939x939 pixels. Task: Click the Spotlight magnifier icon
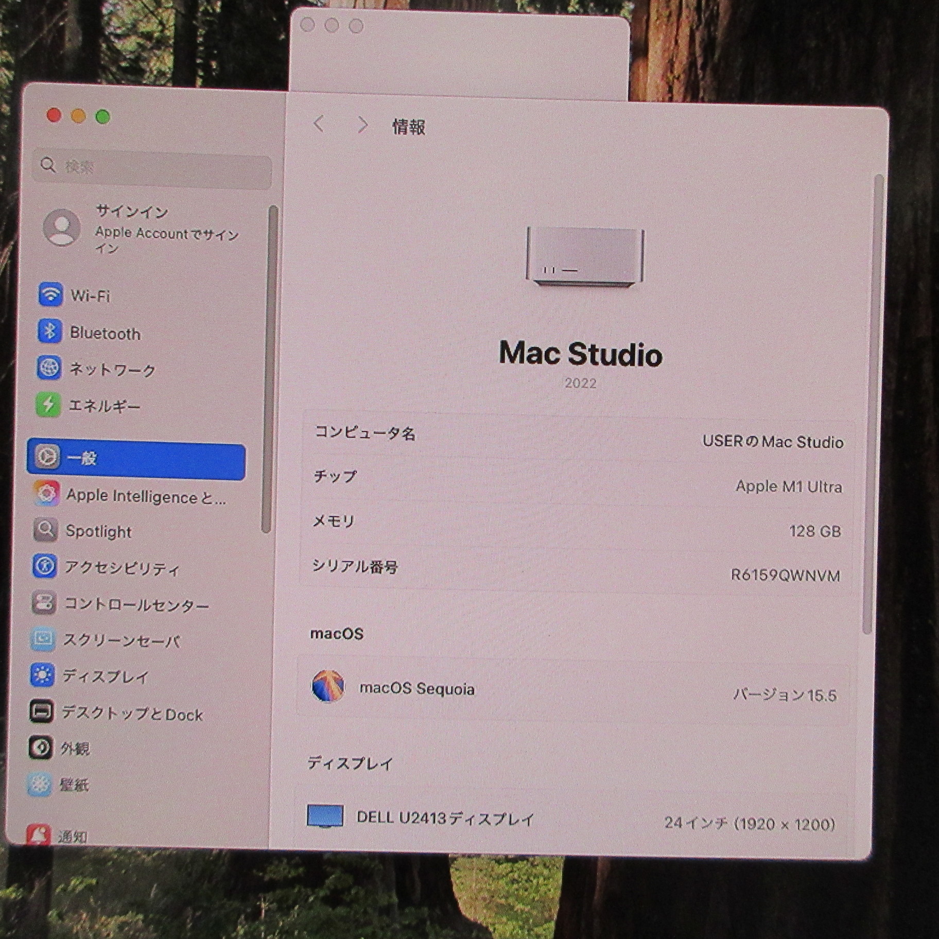45,529
